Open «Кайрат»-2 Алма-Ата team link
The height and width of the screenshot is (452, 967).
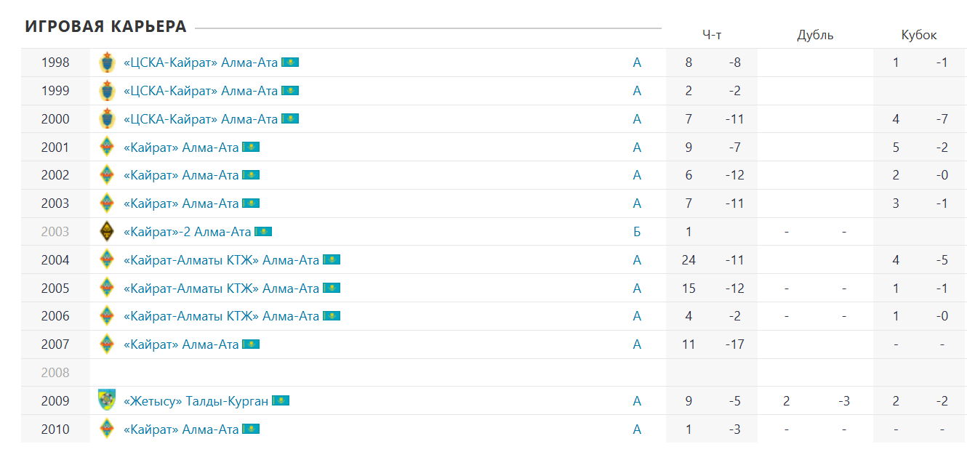(x=187, y=232)
